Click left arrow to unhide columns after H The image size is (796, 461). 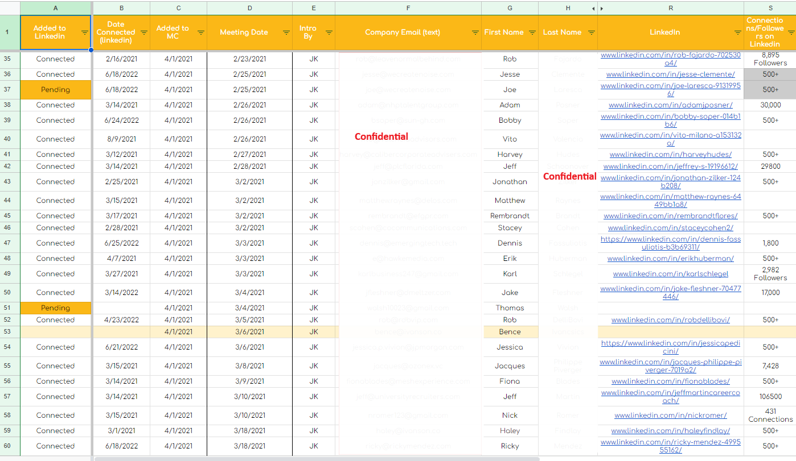tap(593, 8)
